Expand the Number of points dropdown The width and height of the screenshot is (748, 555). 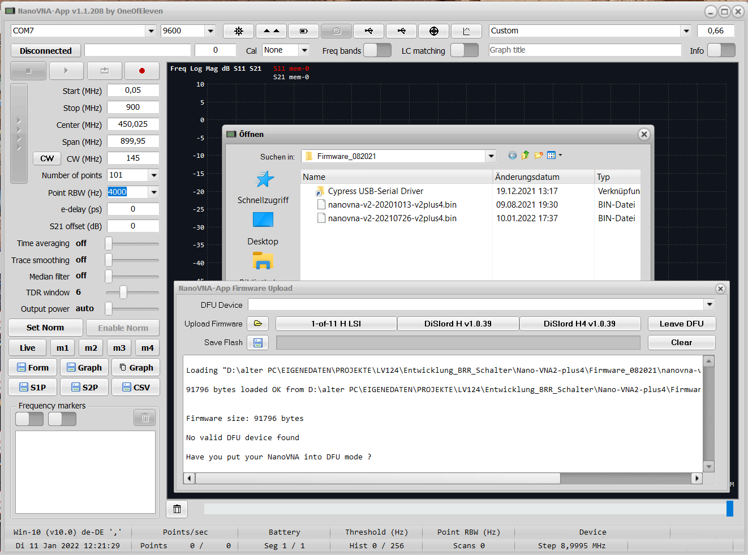click(154, 175)
